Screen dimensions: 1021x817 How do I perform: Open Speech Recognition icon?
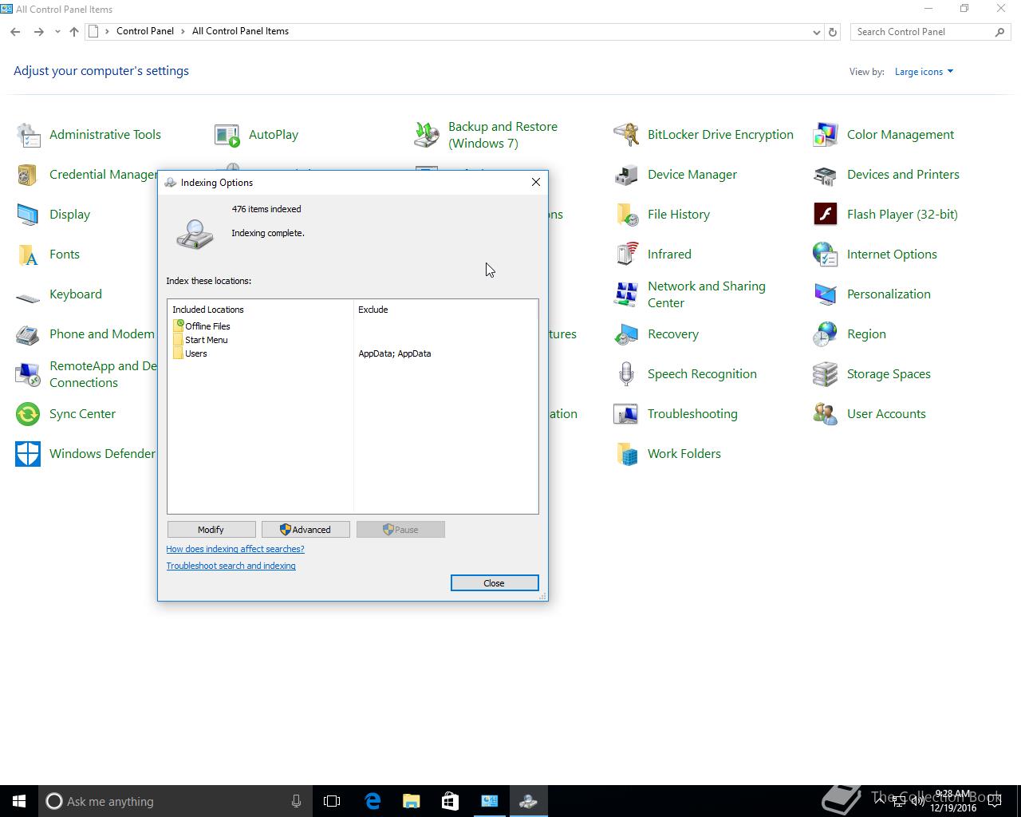pyautogui.click(x=626, y=374)
